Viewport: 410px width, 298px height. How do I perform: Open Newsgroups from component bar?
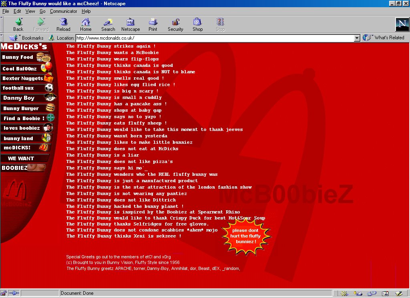coord(371,294)
